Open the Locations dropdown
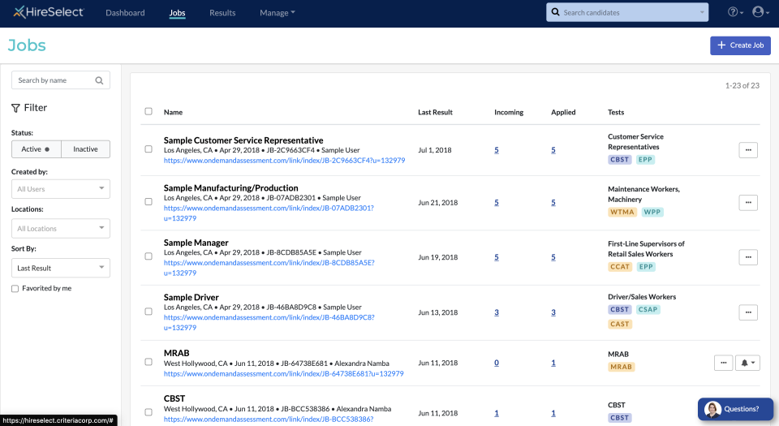Image resolution: width=779 pixels, height=426 pixels. click(x=61, y=229)
